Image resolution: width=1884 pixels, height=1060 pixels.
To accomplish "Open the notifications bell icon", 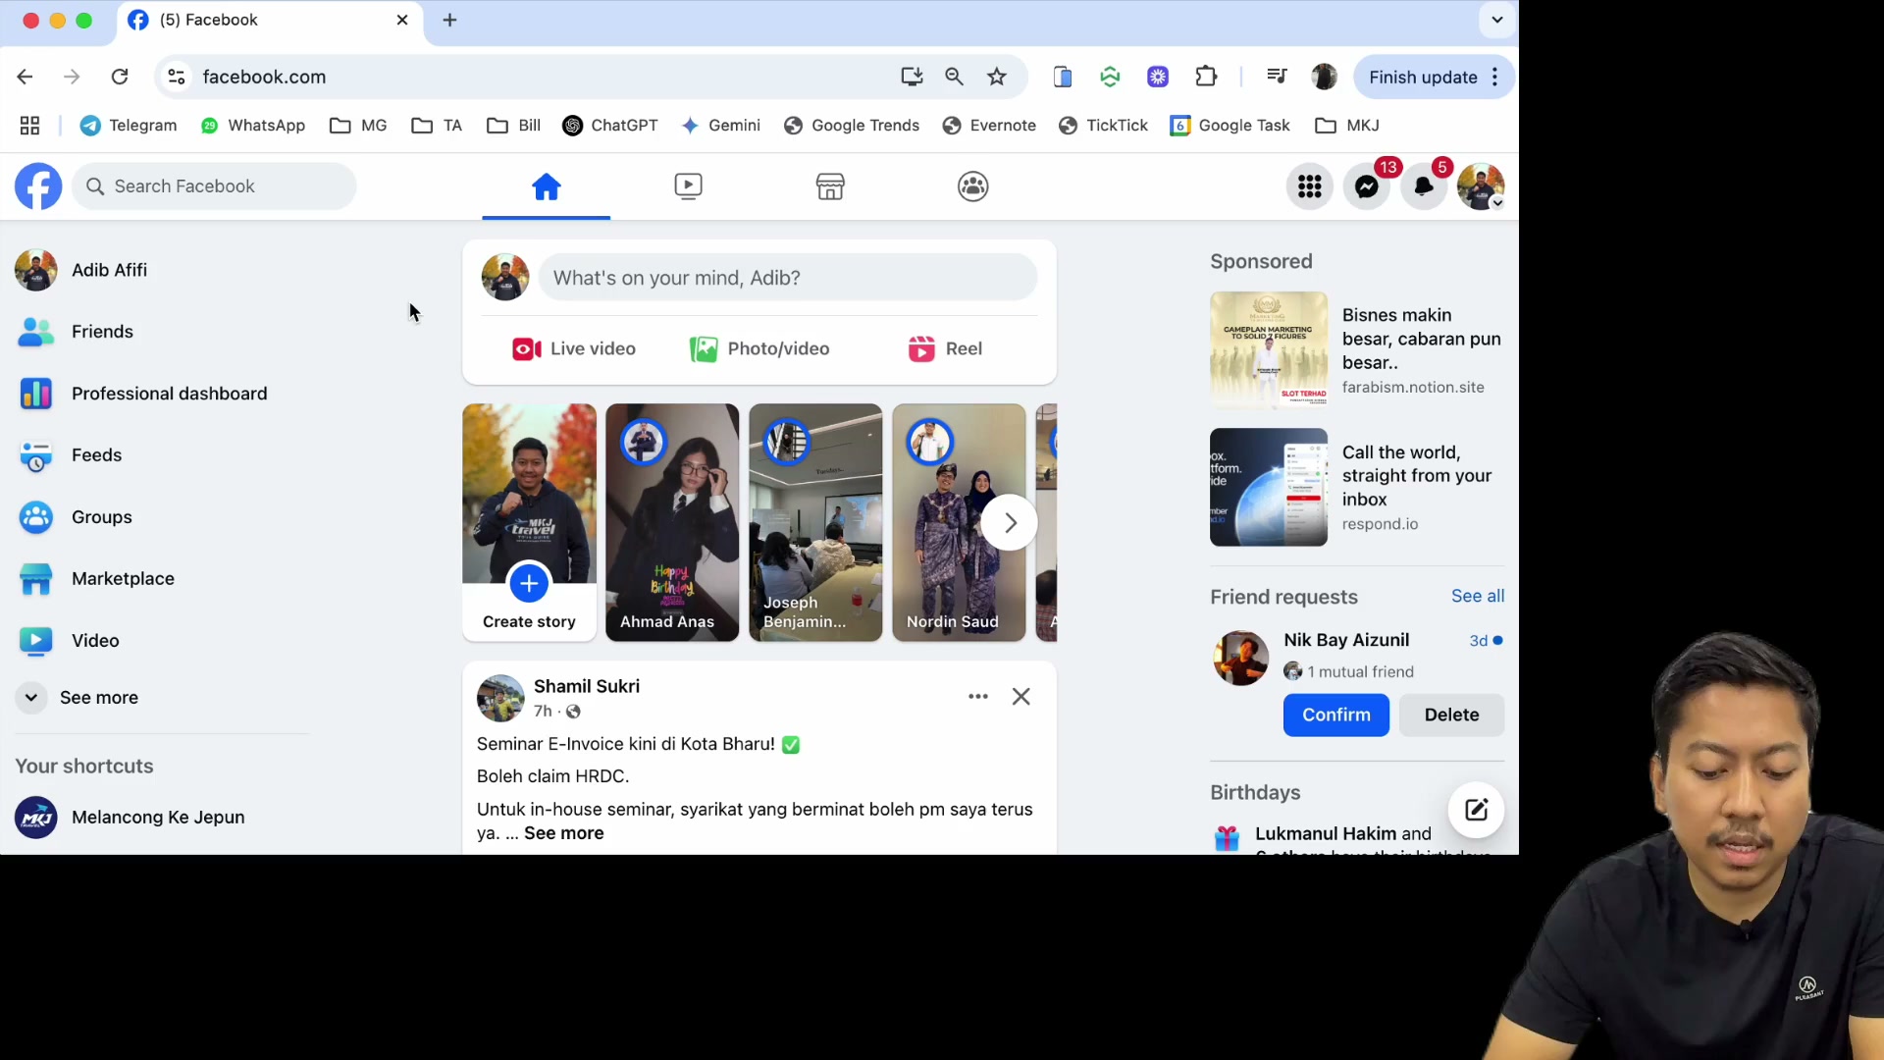I will [1424, 186].
